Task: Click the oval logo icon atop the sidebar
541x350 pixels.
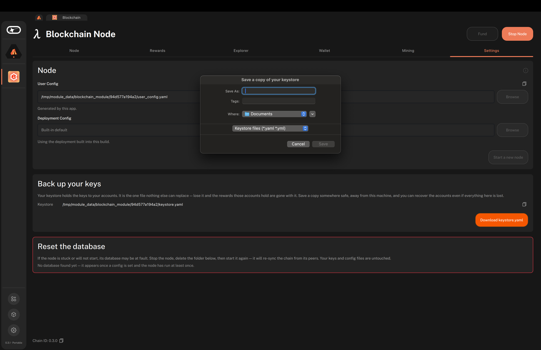Action: coord(14,30)
